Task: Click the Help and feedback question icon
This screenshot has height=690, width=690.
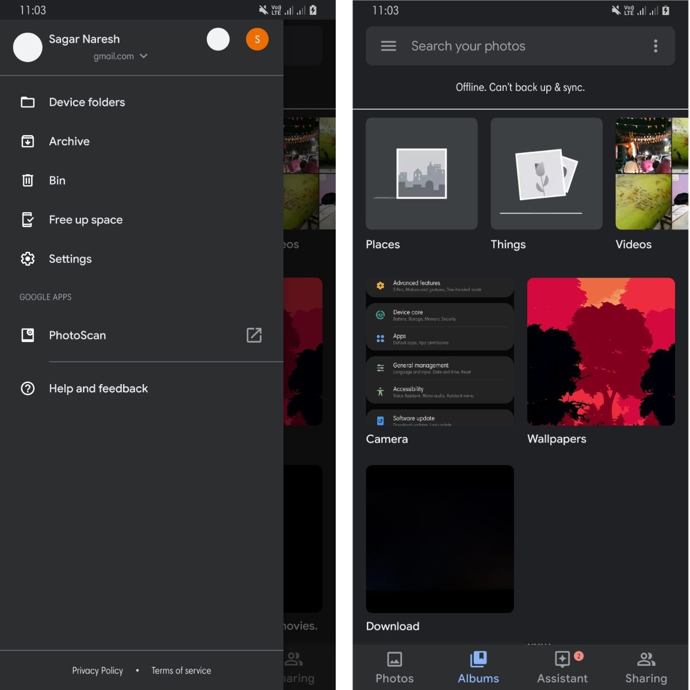Action: [x=28, y=389]
